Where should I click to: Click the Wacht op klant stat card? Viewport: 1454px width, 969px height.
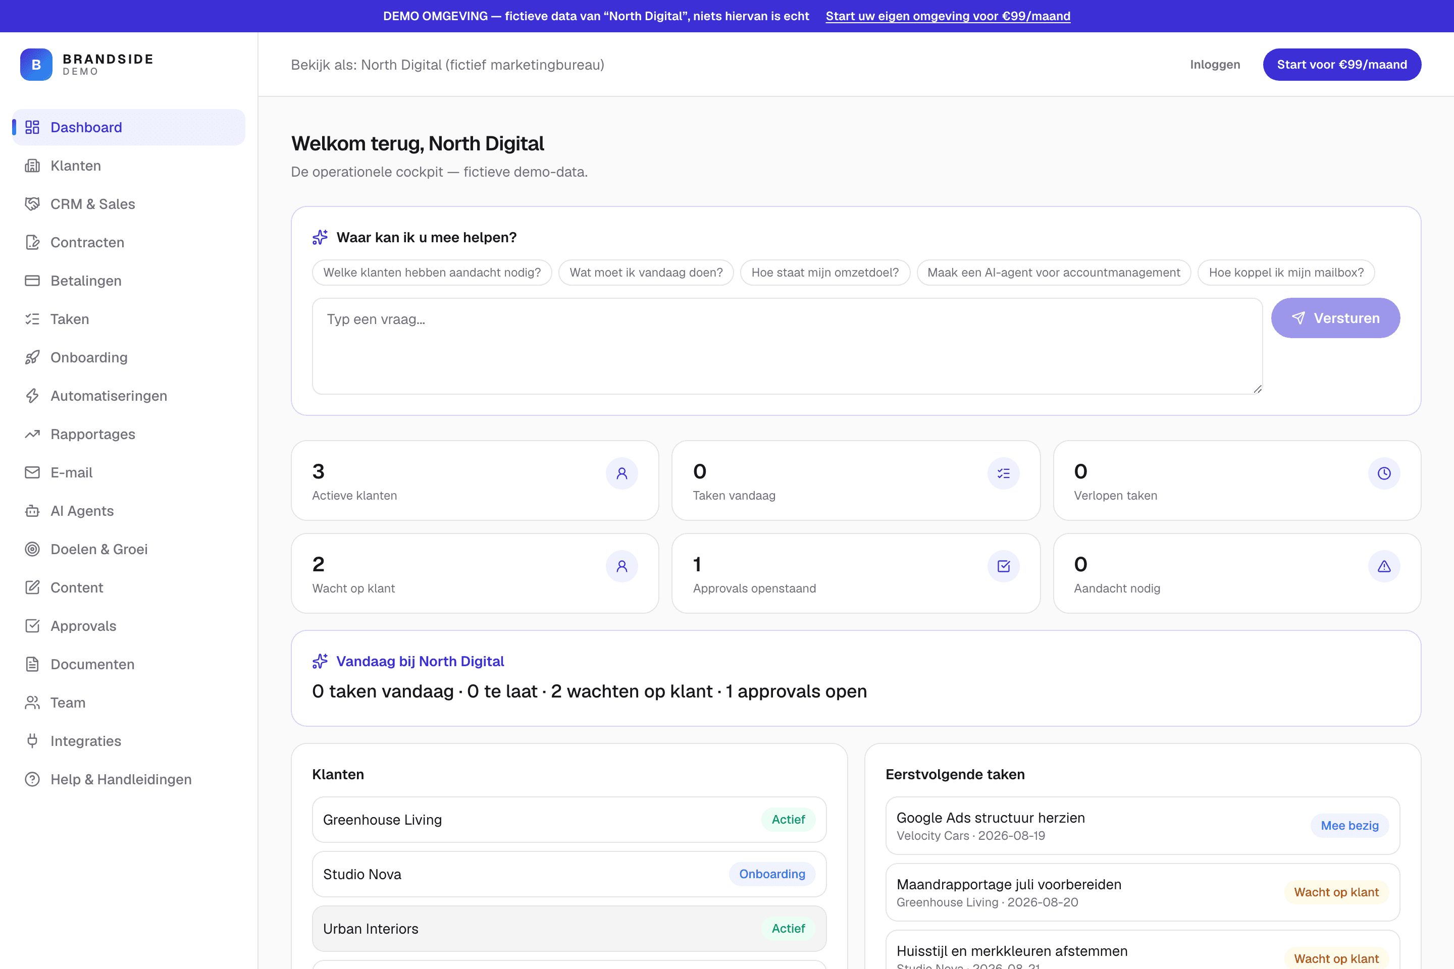(x=475, y=573)
